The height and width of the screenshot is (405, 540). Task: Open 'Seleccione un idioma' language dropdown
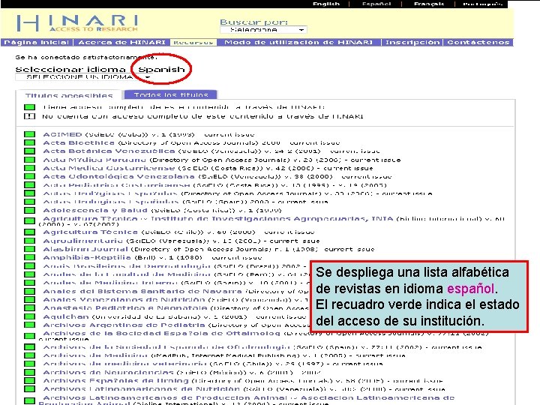click(83, 77)
